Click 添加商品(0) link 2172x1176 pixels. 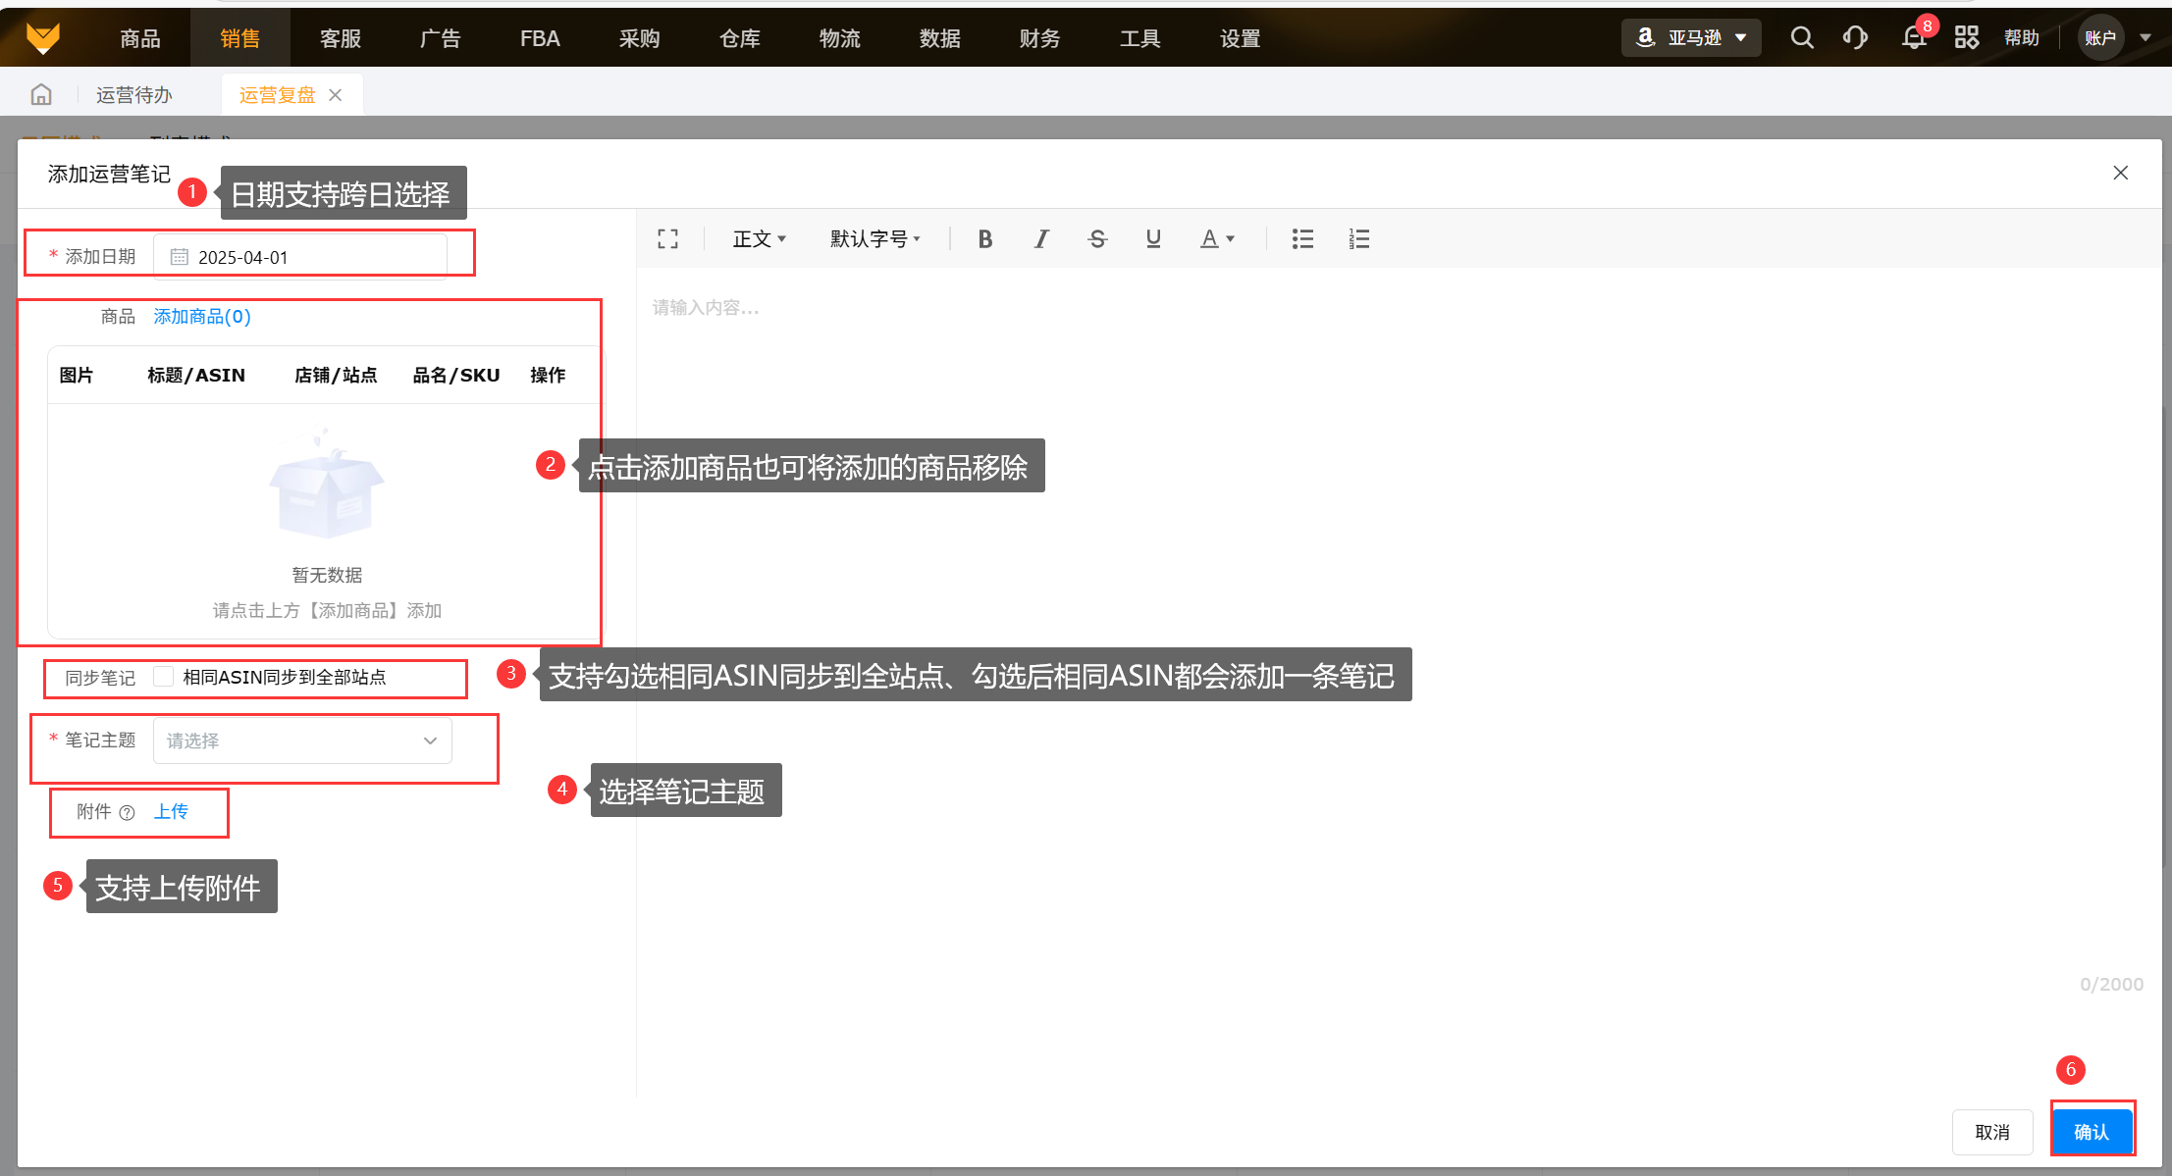202,316
